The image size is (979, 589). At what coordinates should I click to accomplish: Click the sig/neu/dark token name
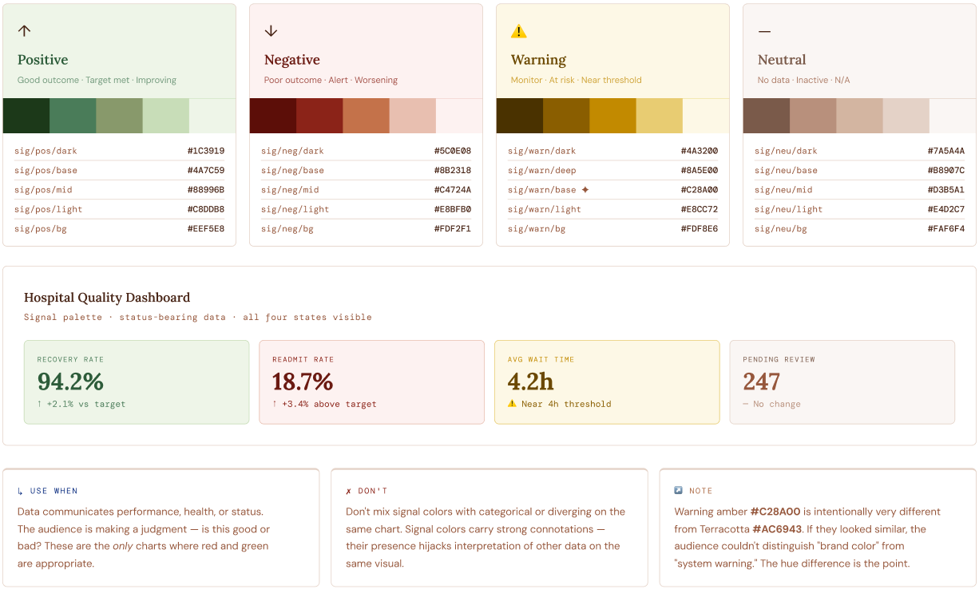coord(786,151)
